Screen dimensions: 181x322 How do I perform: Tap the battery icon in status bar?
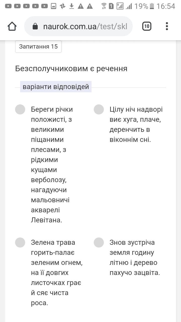click(x=152, y=6)
